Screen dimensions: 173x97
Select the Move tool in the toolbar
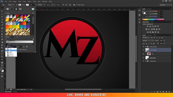[2, 11]
